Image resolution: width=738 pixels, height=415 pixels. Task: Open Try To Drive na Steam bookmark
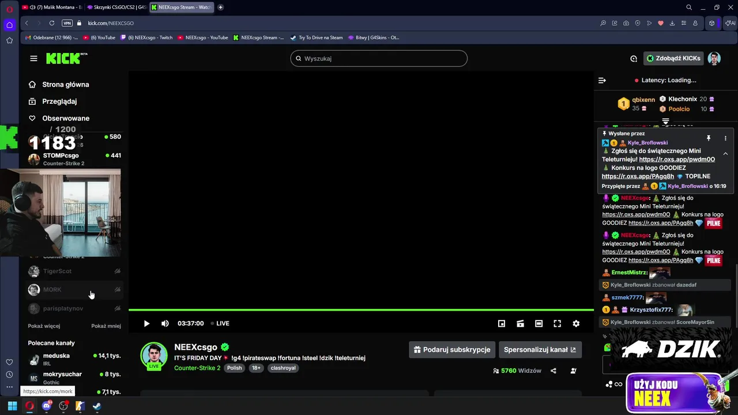[317, 37]
